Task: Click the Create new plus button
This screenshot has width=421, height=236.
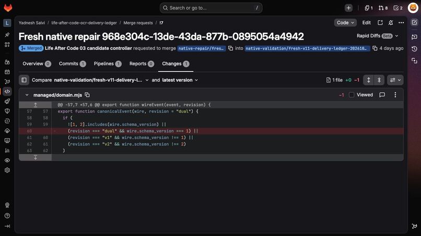Action: tap(348, 8)
